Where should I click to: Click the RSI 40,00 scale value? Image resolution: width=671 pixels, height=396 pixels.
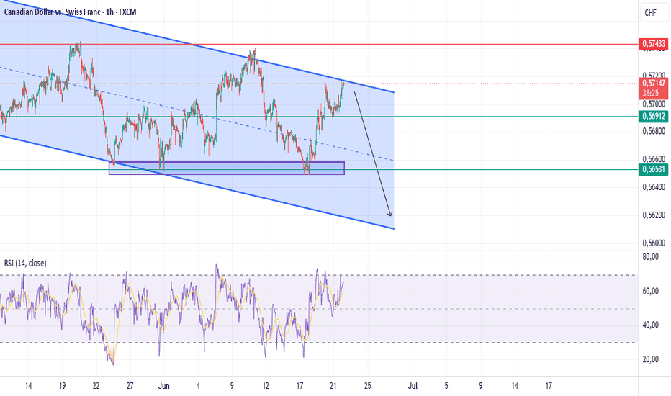[x=650, y=325]
